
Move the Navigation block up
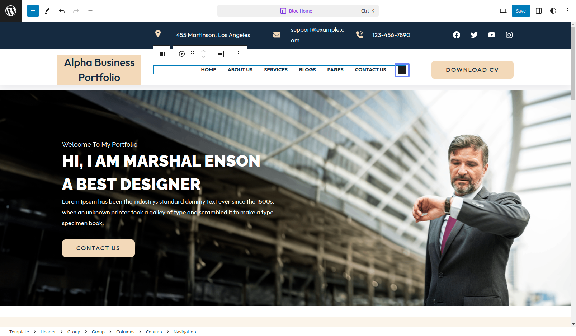coord(203,51)
